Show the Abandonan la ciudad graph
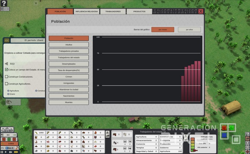 (69, 90)
